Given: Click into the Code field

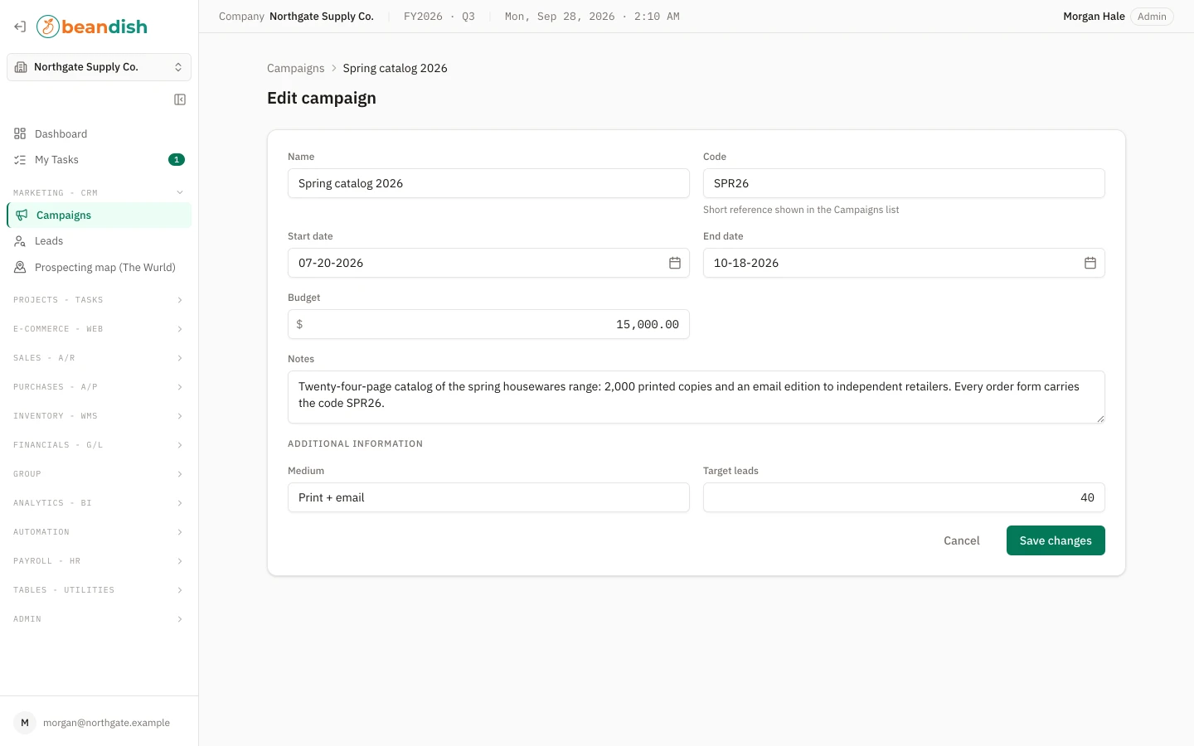Looking at the screenshot, I should point(904,183).
